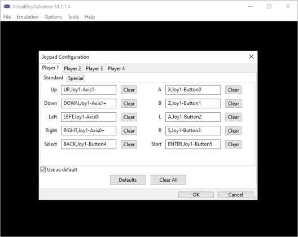Clear the Start key binding
This screenshot has height=237, width=298.
pos(234,144)
